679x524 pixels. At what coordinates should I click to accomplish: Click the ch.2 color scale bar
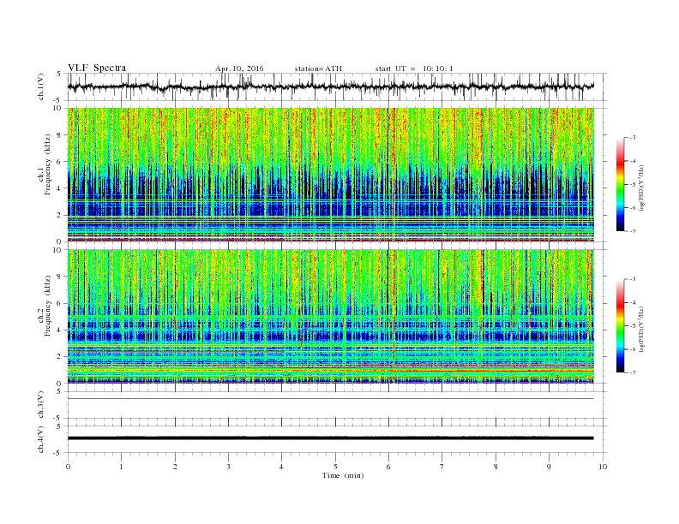click(621, 325)
